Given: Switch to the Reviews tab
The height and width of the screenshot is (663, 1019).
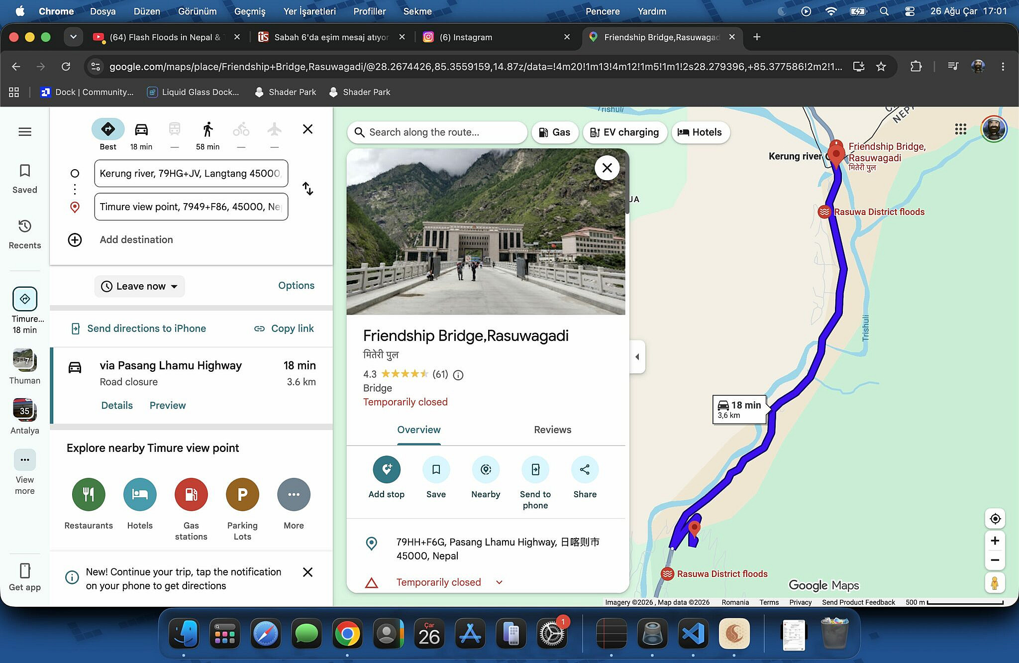Looking at the screenshot, I should click(552, 430).
